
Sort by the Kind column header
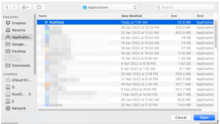tap(204, 16)
